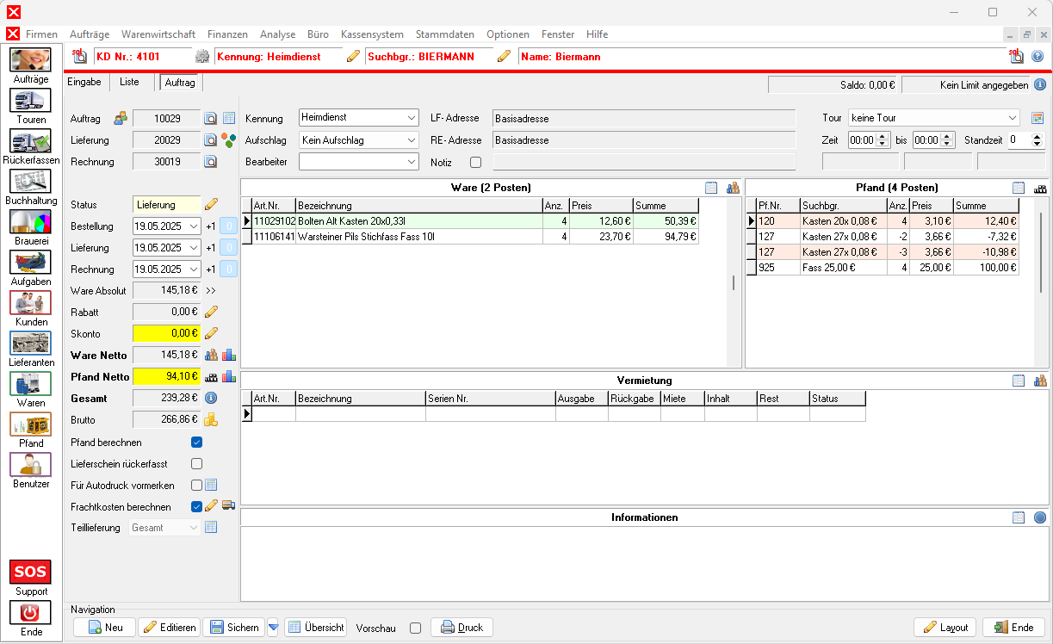Open the Warenwirtschaft menu

[158, 34]
